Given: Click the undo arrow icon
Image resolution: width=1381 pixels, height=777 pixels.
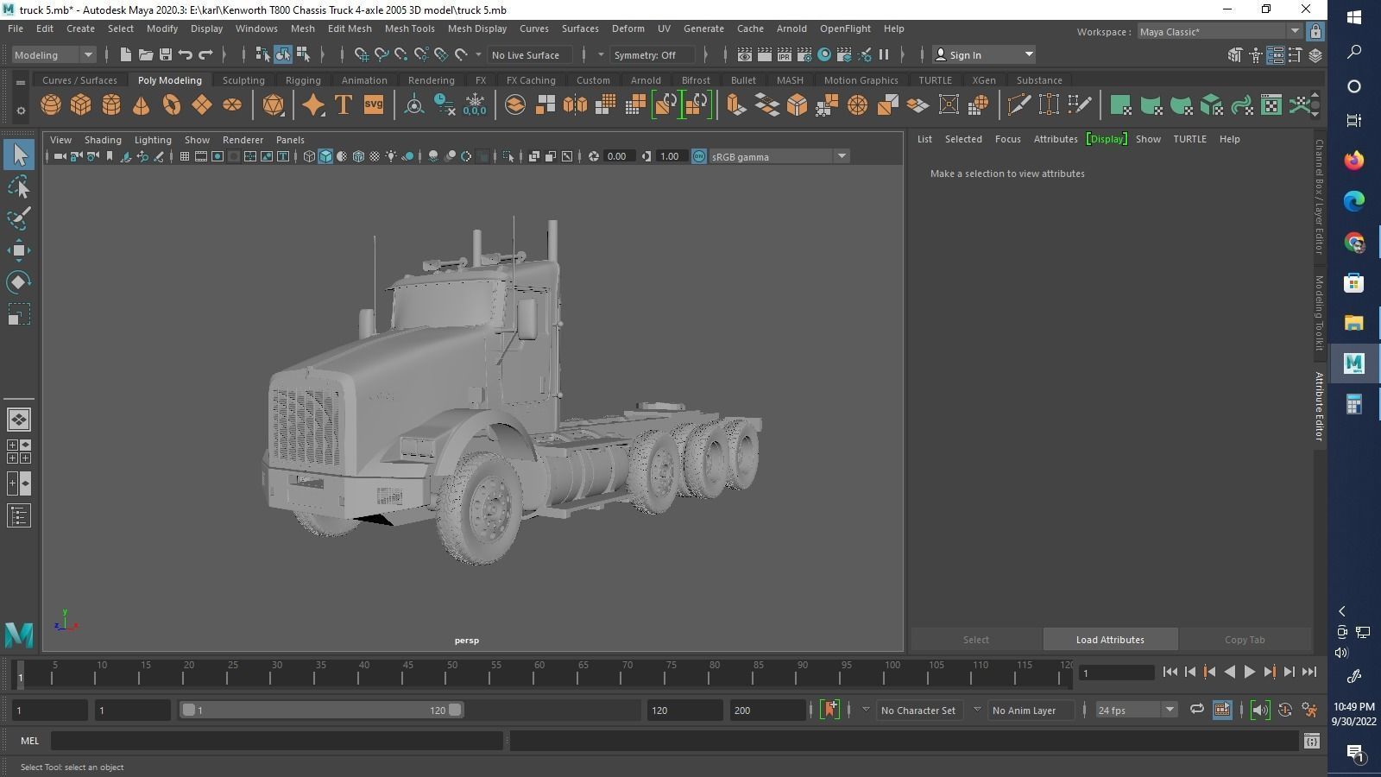Looking at the screenshot, I should point(186,54).
